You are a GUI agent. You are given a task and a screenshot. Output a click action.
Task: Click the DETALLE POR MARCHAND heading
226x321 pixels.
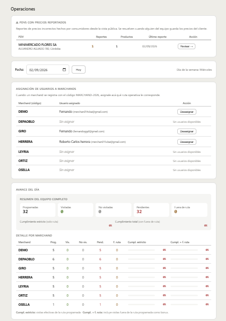point(34,235)
